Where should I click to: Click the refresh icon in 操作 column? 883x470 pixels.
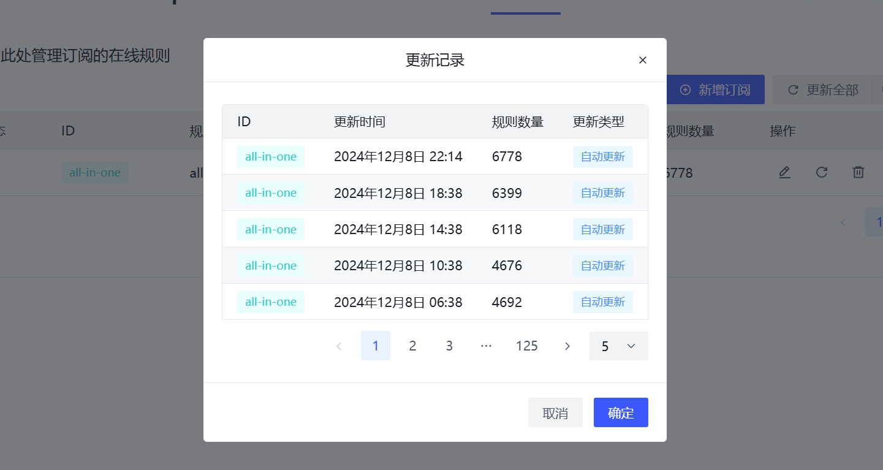click(822, 173)
